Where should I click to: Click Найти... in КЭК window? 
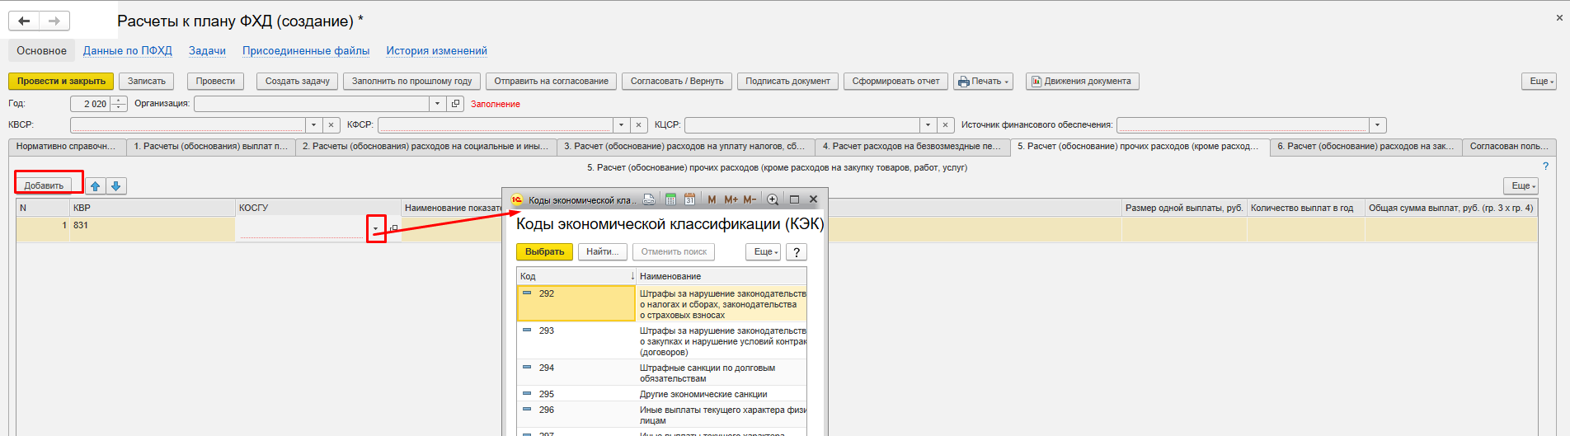(x=603, y=252)
